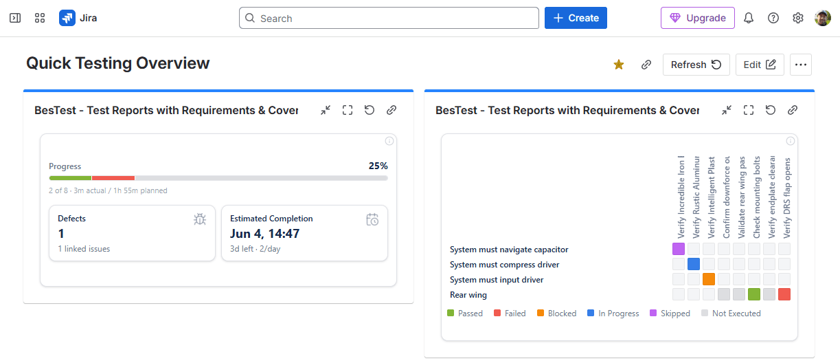The width and height of the screenshot is (840, 363).
Task: Click the 'Verify DRS flap opens' column header
Action: (787, 197)
